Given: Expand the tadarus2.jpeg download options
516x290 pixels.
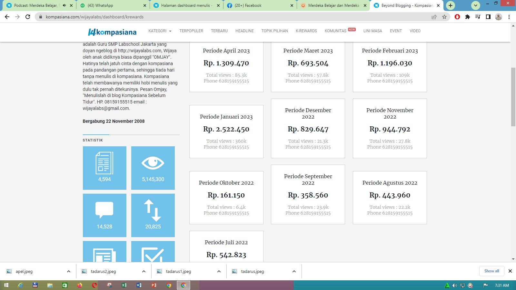Looking at the screenshot, I should click(x=144, y=271).
